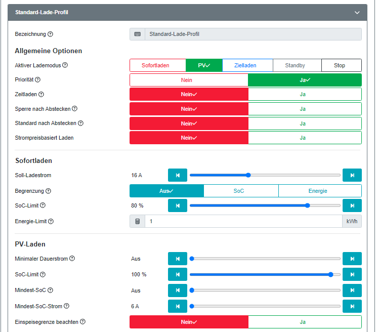Set Einspeisegrenze beachten to Nein
This screenshot has width=377, height=332.
(189, 322)
